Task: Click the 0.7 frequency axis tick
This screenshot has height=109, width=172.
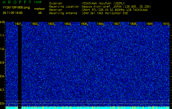Action: [x=2, y=90]
